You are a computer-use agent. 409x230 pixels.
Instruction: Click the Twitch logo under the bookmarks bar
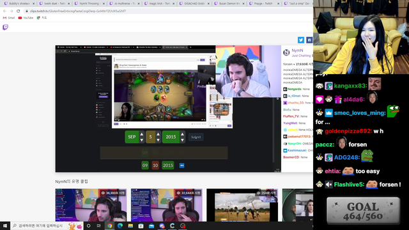point(5,27)
